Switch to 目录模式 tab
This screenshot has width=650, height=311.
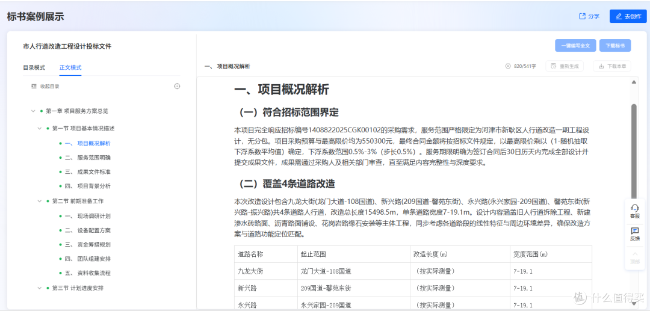click(x=34, y=67)
